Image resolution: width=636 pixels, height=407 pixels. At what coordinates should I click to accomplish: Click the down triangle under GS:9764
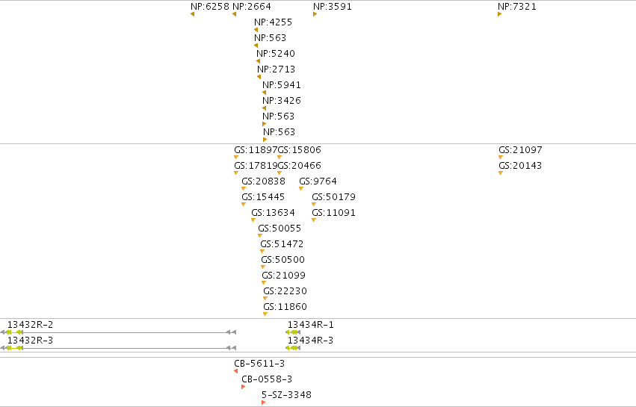(x=301, y=188)
